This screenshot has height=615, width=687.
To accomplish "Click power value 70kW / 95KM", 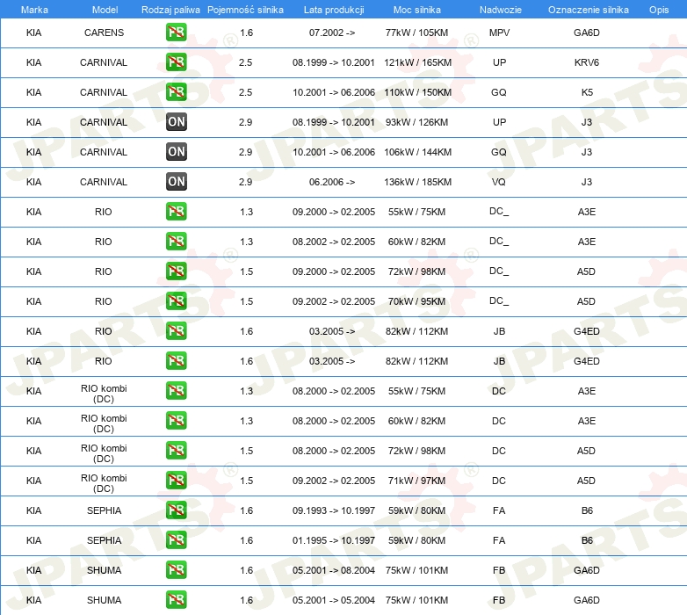I will (x=416, y=301).
